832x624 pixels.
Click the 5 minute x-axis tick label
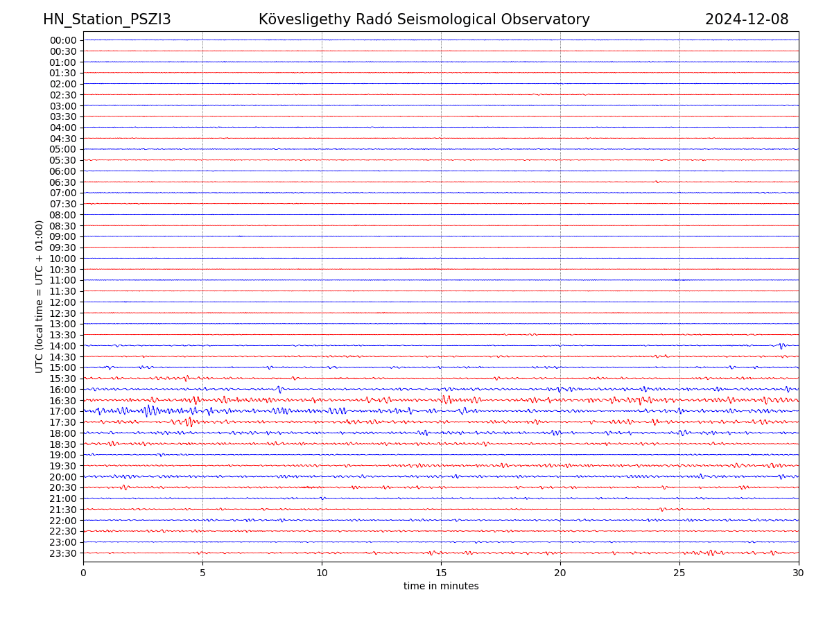(x=202, y=573)
